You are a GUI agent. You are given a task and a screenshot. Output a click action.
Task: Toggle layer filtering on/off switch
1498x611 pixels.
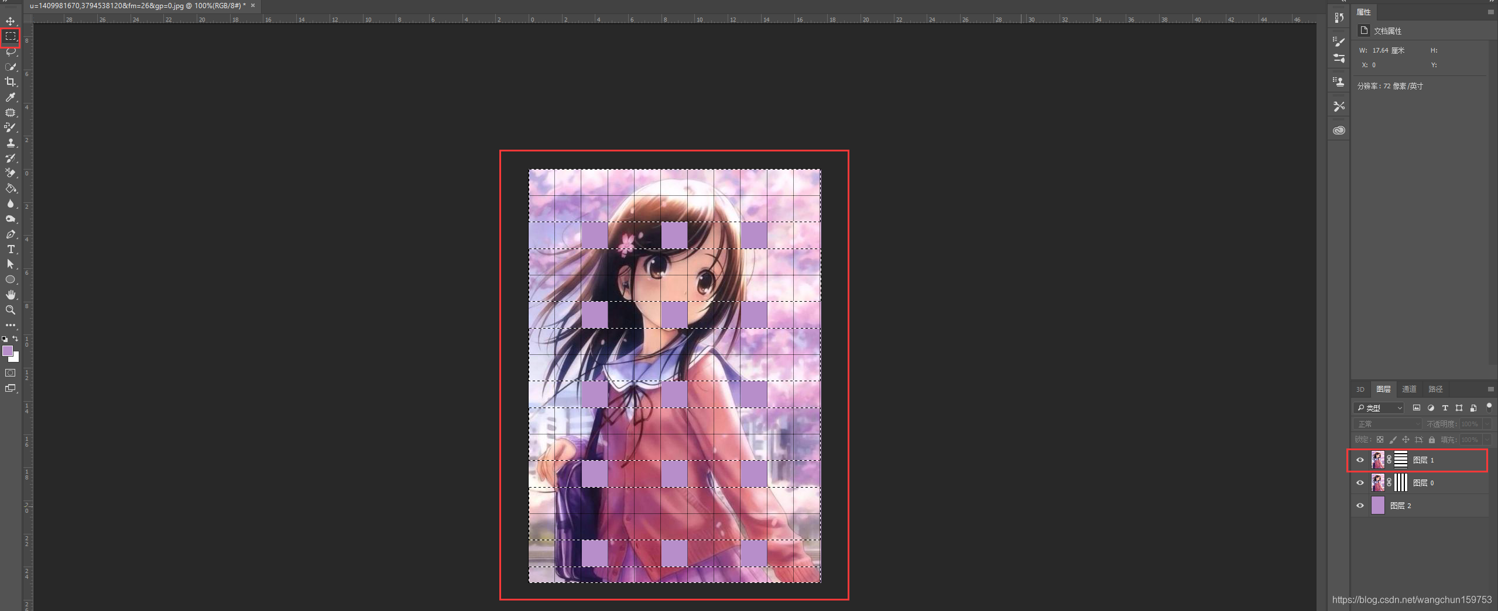pyautogui.click(x=1489, y=408)
